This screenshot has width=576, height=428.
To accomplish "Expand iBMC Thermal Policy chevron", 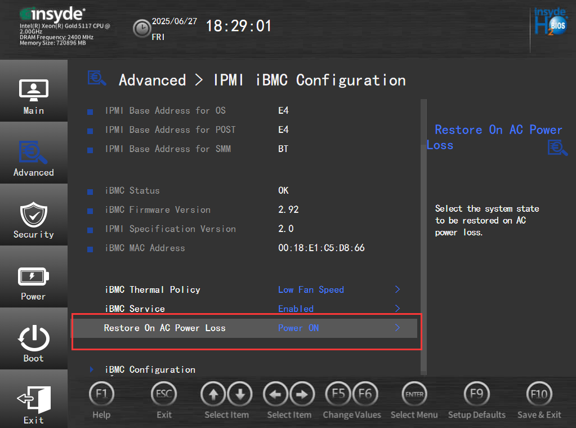I will pos(398,289).
